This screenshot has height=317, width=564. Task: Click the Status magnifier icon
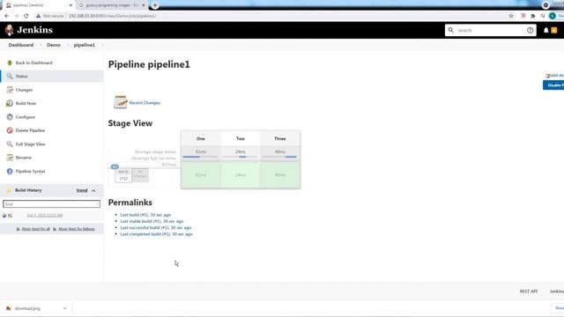click(10, 77)
